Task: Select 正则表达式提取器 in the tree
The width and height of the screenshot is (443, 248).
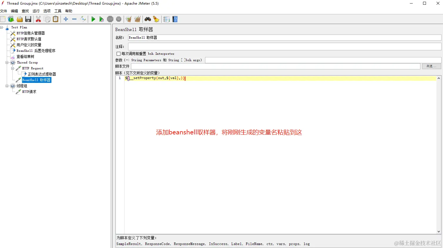Action: 42,74
